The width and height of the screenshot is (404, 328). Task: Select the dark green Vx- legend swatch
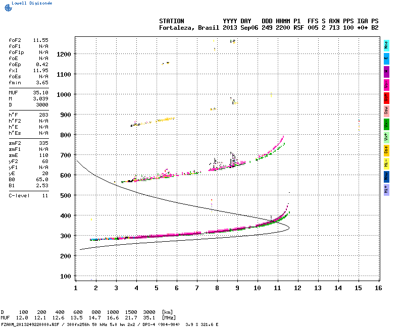coord(386,124)
